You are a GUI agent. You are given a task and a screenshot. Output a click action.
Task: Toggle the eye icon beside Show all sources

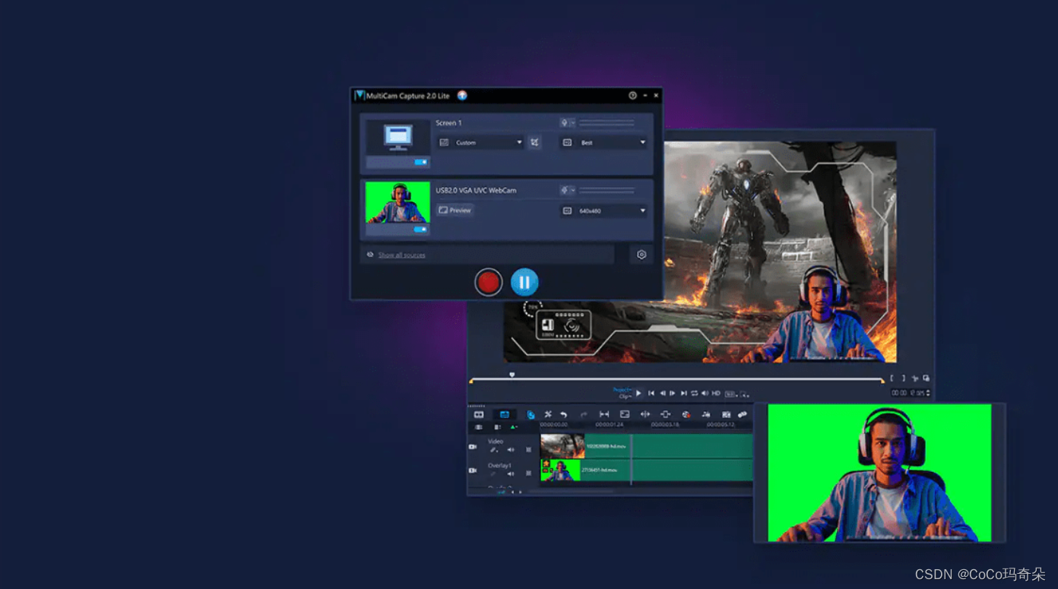(370, 255)
